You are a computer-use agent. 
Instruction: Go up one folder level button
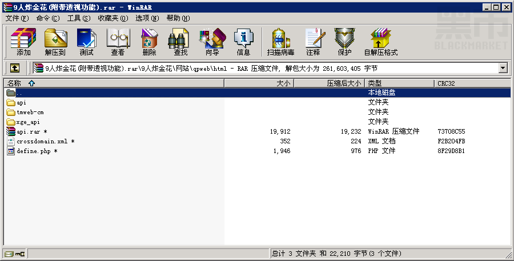(15, 68)
